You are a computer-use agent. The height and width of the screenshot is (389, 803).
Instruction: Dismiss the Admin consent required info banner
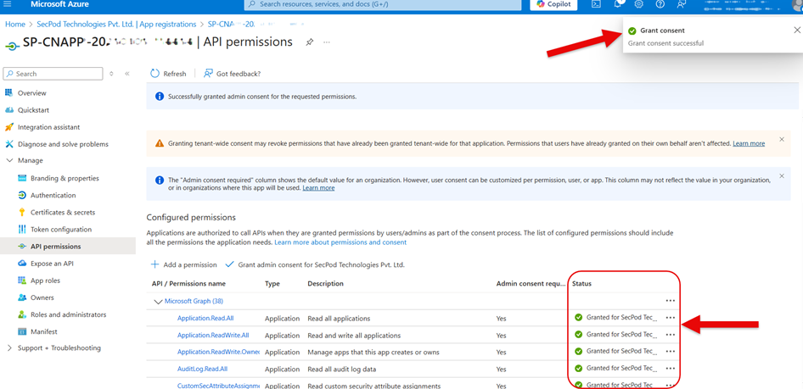click(x=782, y=175)
